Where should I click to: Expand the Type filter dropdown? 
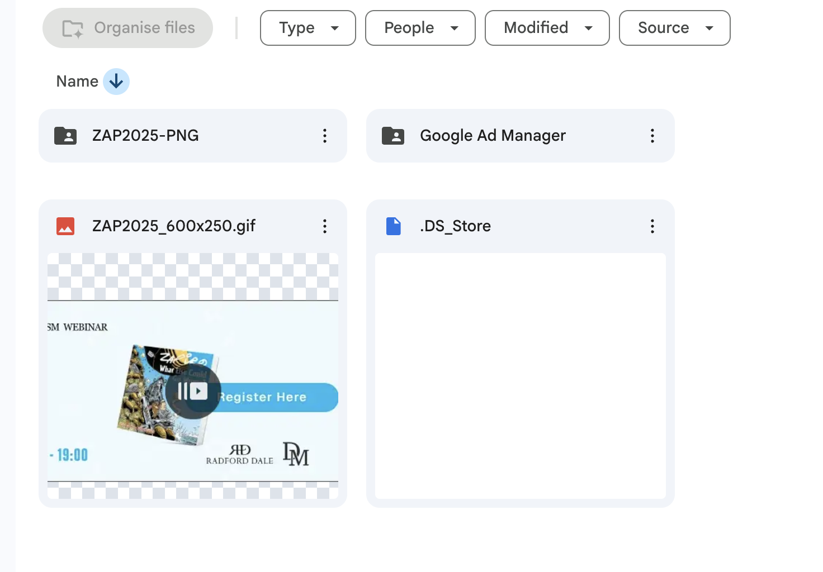[x=308, y=28]
